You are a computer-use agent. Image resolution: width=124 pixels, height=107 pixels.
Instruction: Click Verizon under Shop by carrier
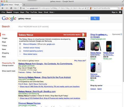pos(93,89)
